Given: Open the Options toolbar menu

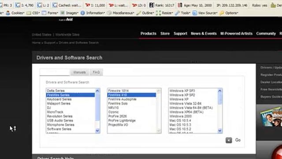Looking at the screenshot, I should tap(229, 13).
